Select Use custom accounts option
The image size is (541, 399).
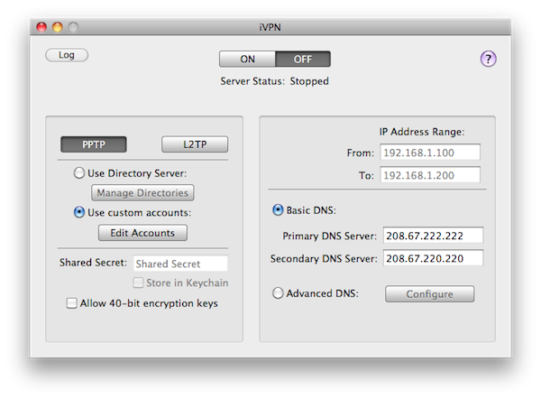click(79, 213)
